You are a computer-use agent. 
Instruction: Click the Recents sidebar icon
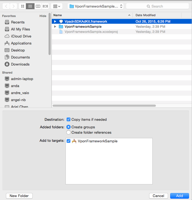tap(7, 22)
